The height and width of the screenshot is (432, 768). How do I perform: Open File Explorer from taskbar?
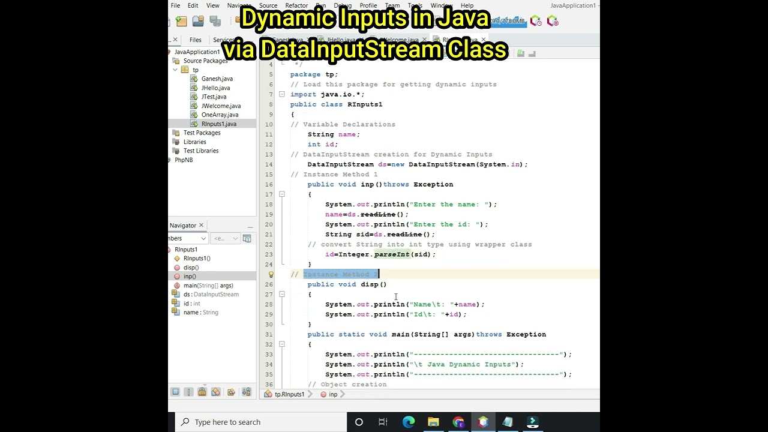pyautogui.click(x=433, y=422)
